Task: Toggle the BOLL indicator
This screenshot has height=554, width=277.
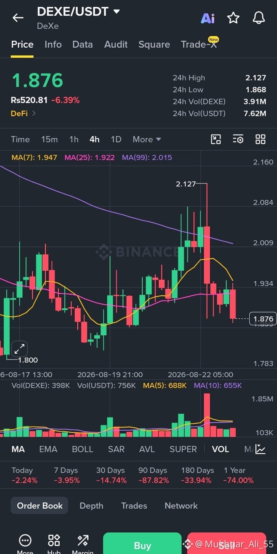Action: point(83,449)
